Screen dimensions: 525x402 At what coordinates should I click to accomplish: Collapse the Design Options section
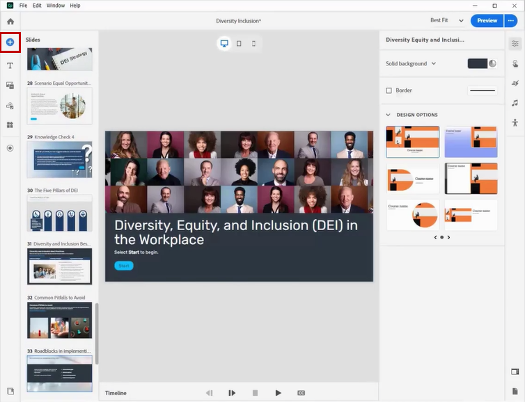click(x=388, y=115)
